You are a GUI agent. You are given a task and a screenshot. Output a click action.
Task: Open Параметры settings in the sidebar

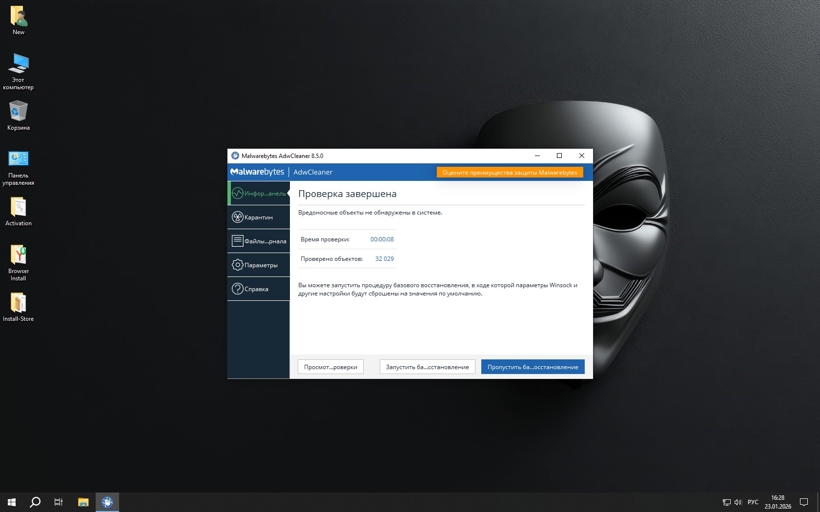tap(259, 265)
